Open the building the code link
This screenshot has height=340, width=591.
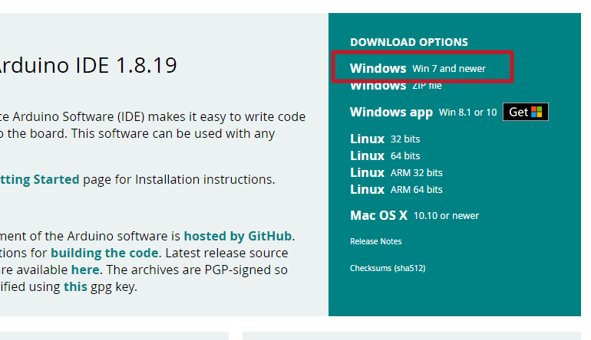(x=105, y=253)
